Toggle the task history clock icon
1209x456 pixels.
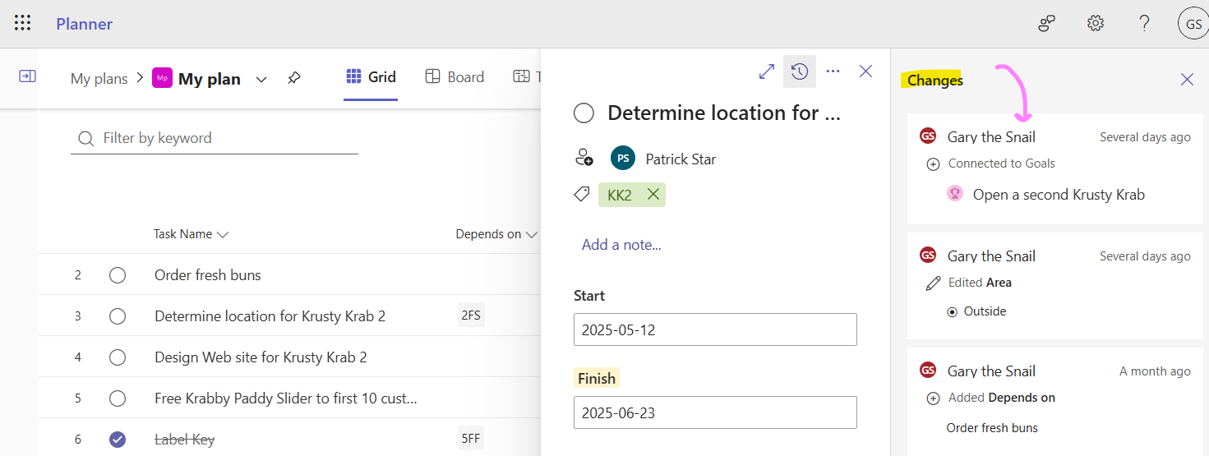(800, 71)
